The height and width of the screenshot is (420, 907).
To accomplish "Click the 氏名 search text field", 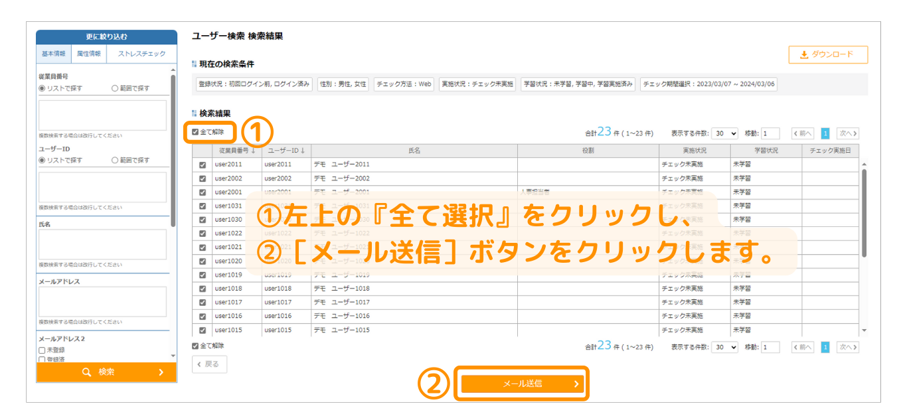I will coord(102,244).
